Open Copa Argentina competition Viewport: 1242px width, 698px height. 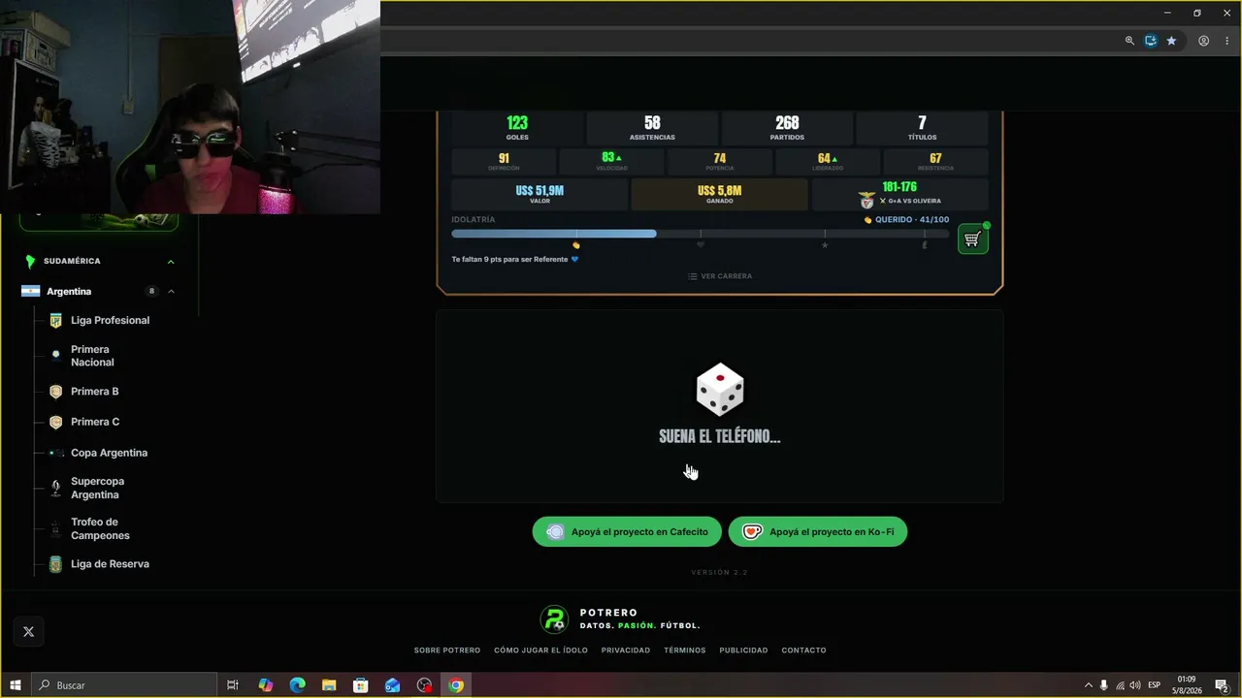click(109, 453)
